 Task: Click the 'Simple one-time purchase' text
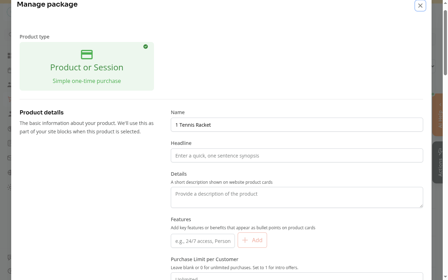click(87, 81)
